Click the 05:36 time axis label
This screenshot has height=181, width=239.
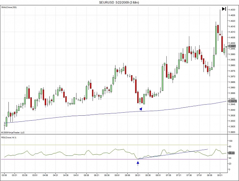point(107,175)
